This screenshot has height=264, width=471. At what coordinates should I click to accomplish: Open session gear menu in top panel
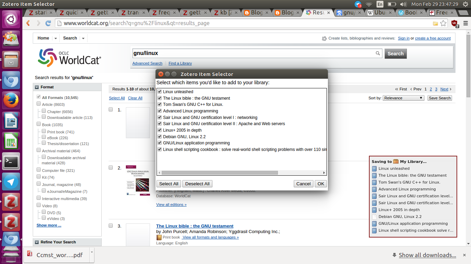465,4
